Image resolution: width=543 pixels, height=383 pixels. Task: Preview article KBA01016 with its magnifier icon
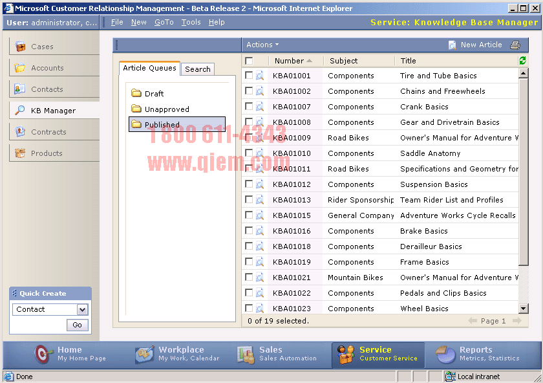[x=260, y=230]
